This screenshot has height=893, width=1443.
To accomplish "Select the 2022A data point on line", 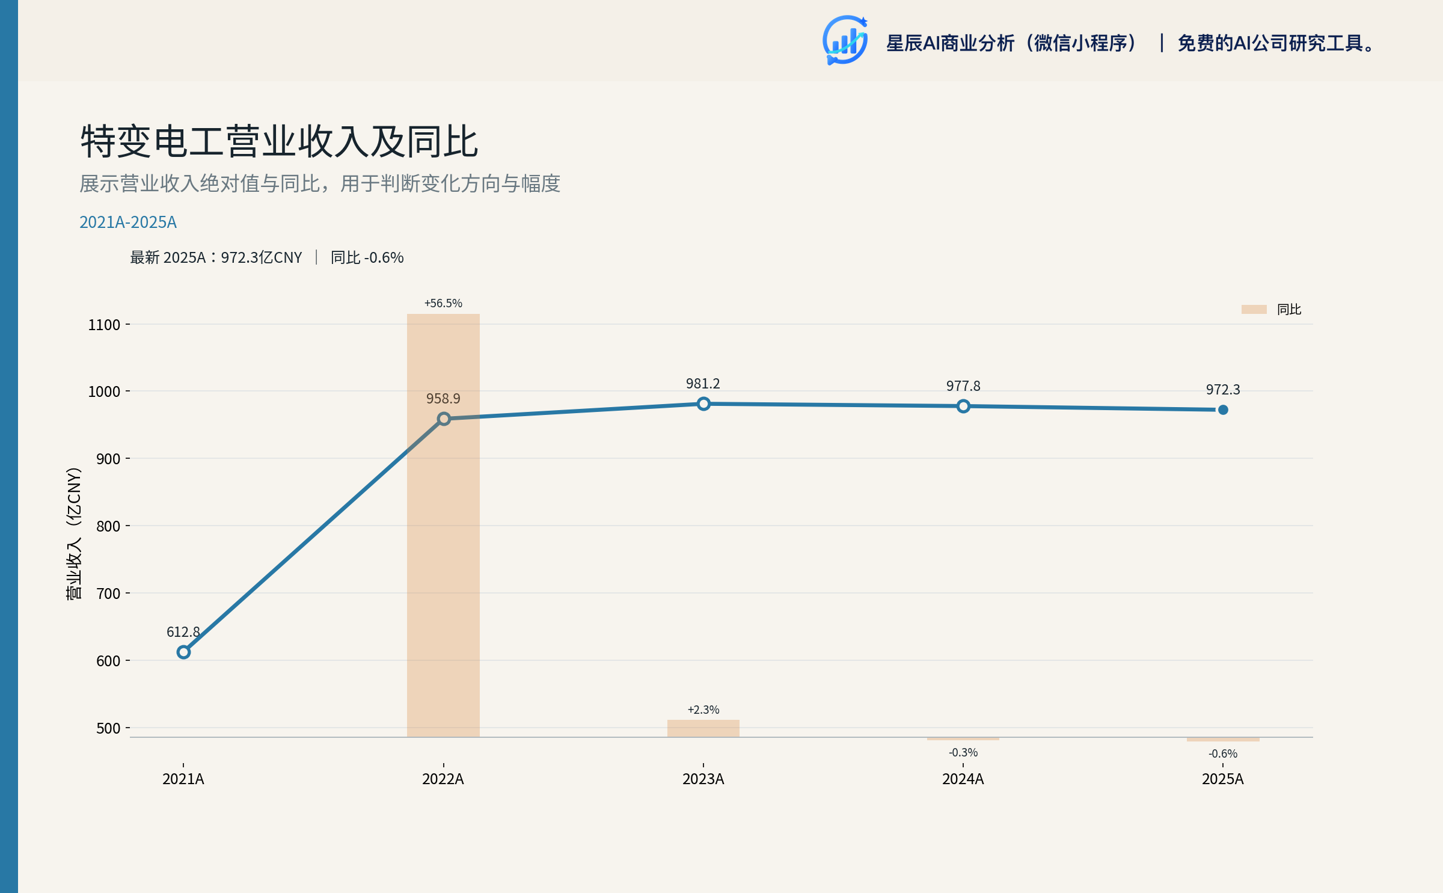I will 444,419.
